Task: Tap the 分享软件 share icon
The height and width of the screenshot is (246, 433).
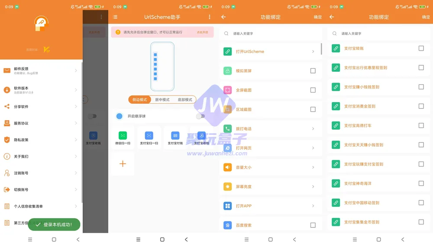Action: (x=7, y=106)
